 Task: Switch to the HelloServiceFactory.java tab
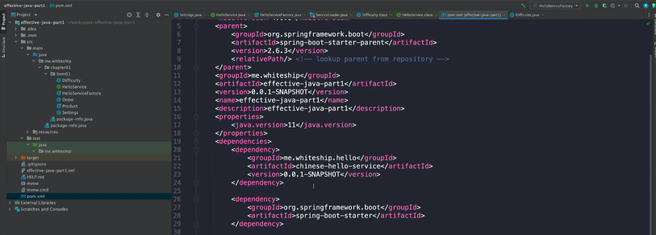click(279, 15)
